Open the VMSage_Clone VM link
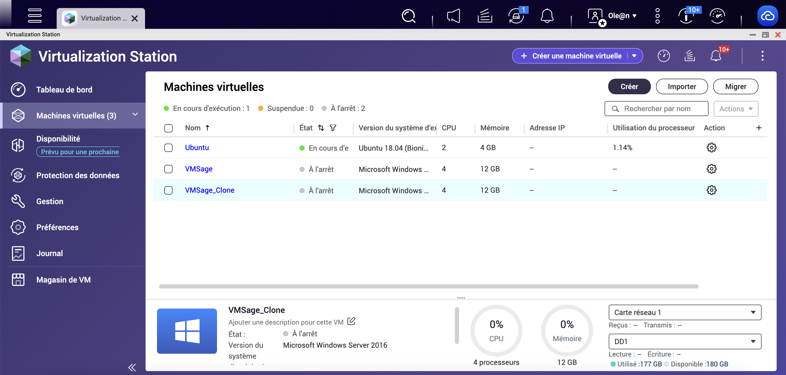The height and width of the screenshot is (375, 786). pos(209,190)
